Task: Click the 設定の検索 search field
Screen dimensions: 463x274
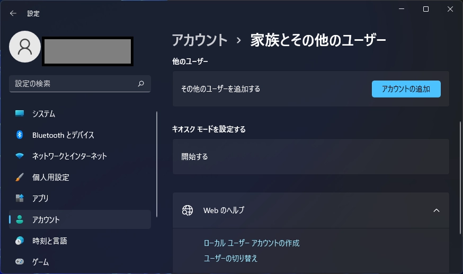Action: (80, 84)
